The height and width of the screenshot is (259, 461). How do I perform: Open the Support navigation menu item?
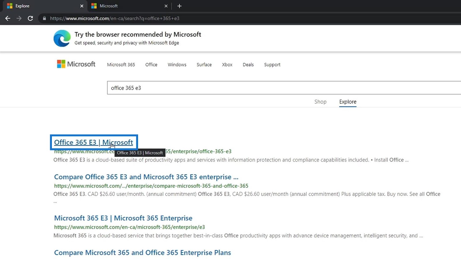(272, 64)
